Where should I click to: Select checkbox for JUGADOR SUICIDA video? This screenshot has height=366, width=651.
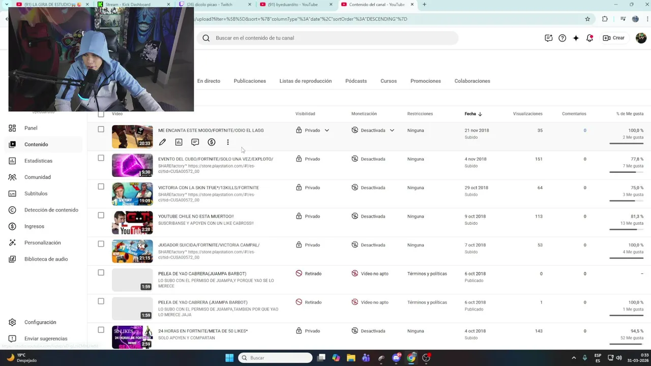click(101, 244)
